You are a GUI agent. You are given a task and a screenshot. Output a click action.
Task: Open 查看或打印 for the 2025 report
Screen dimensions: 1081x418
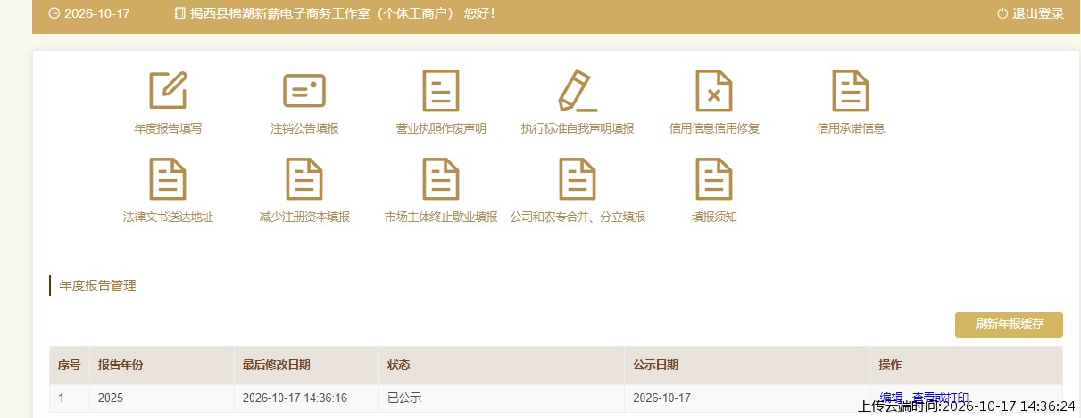(x=940, y=398)
